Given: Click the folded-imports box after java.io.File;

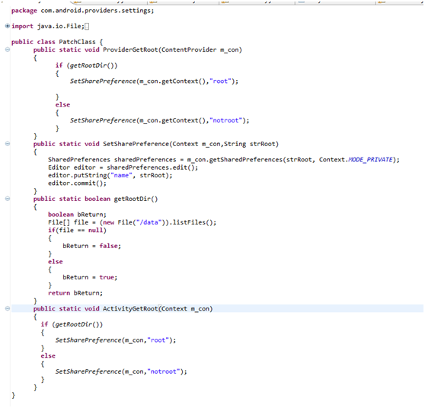Looking at the screenshot, I should [x=87, y=27].
